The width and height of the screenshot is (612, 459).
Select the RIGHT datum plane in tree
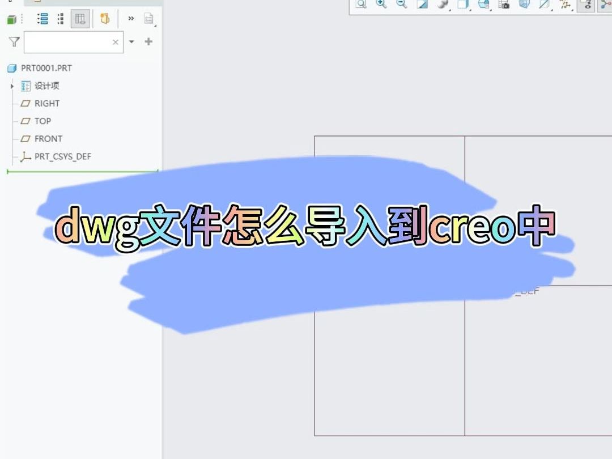48,103
